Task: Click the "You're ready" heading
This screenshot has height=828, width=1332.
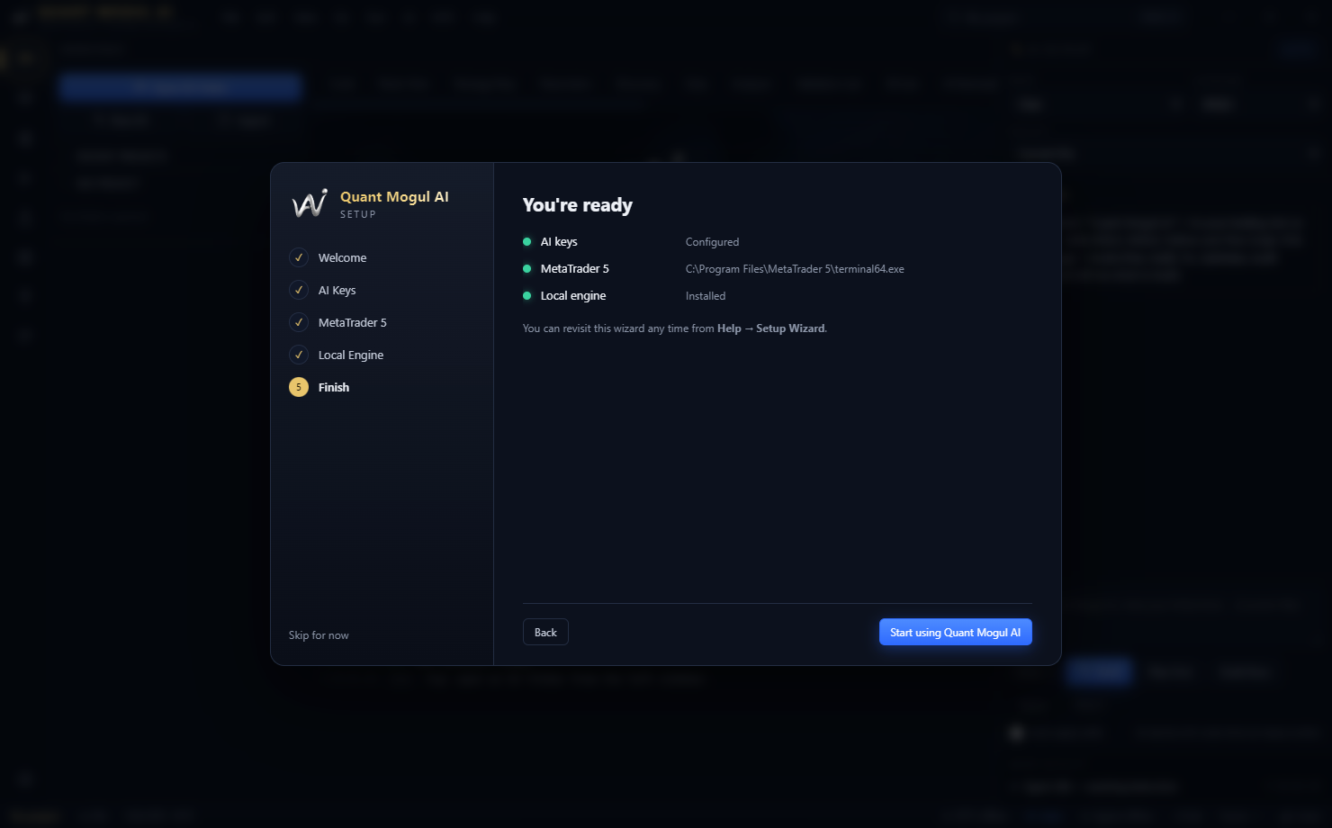Action: pyautogui.click(x=578, y=205)
